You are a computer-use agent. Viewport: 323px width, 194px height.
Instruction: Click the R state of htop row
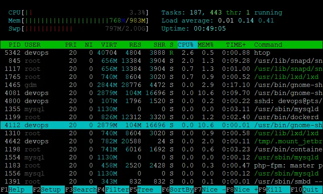[x=172, y=53]
